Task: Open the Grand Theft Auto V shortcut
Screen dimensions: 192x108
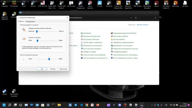Action: (x=61, y=5)
